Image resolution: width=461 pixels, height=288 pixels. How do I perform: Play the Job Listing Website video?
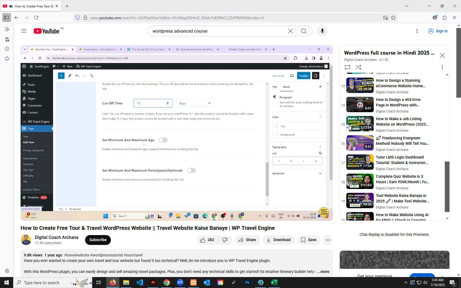click(360, 124)
